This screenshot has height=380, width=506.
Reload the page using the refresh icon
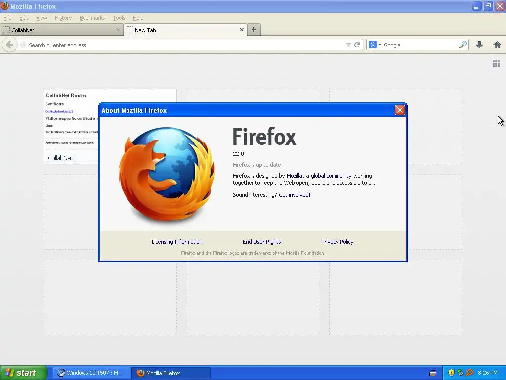(357, 45)
